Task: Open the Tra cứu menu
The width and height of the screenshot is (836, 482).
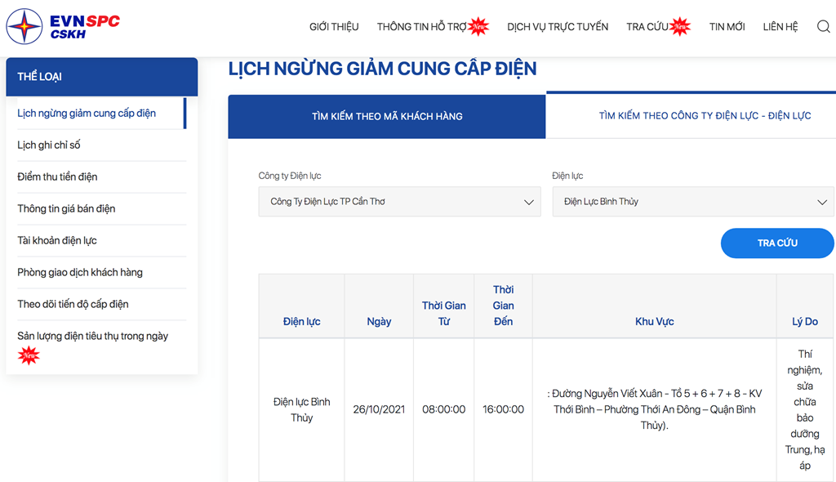Action: click(x=647, y=27)
